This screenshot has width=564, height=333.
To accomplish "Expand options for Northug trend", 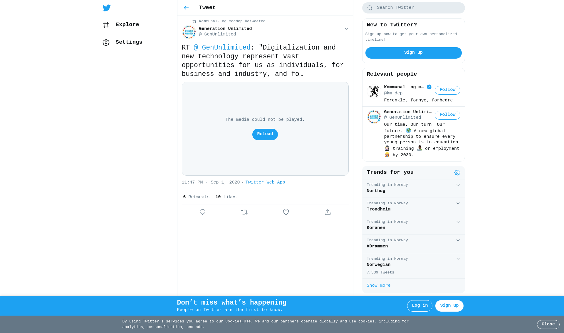I will [x=458, y=185].
